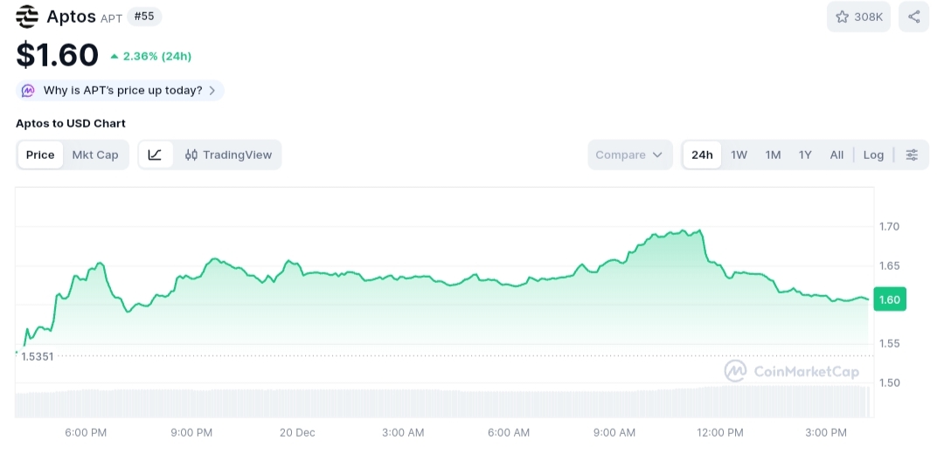The width and height of the screenshot is (944, 461).
Task: Click the green 1.60 current price tag
Action: [890, 299]
